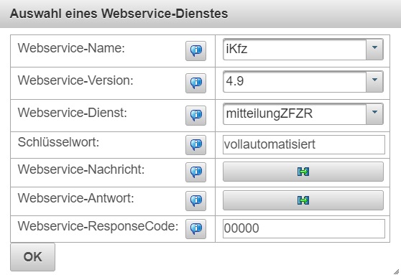The image size is (401, 275).
Task: Click the dialog title Auswahl eines Webservice-Dienstes
Action: click(119, 14)
